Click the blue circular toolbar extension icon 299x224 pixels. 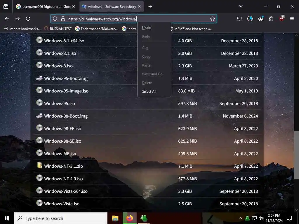coord(250,19)
